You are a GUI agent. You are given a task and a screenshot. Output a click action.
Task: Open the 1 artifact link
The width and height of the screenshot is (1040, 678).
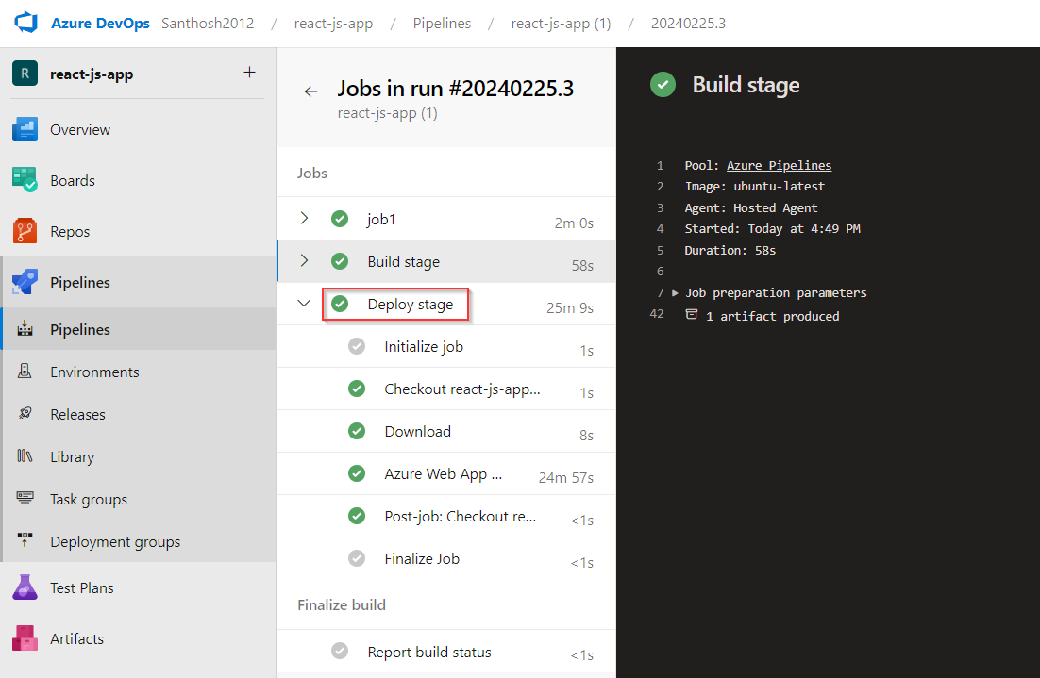click(x=740, y=316)
